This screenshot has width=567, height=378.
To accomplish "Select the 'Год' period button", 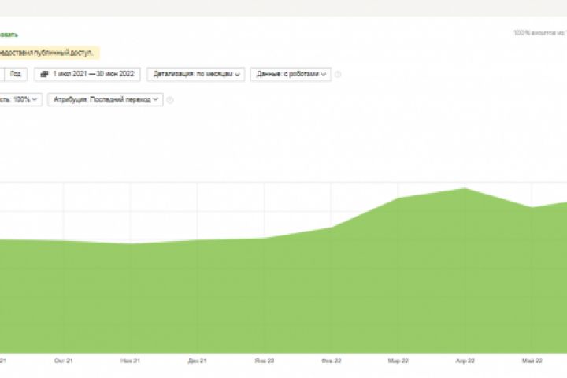I will coord(16,74).
